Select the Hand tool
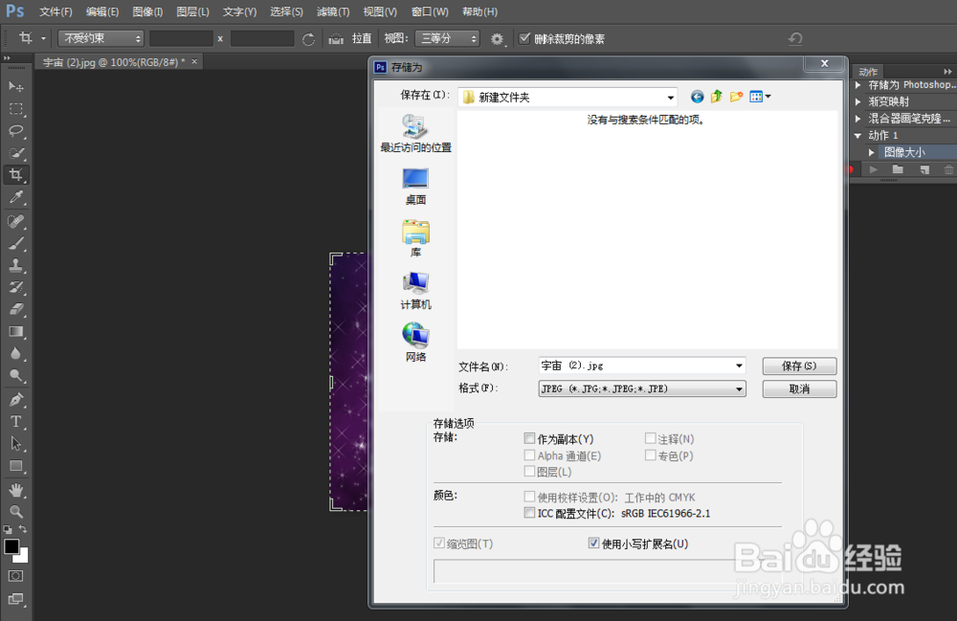 click(16, 490)
